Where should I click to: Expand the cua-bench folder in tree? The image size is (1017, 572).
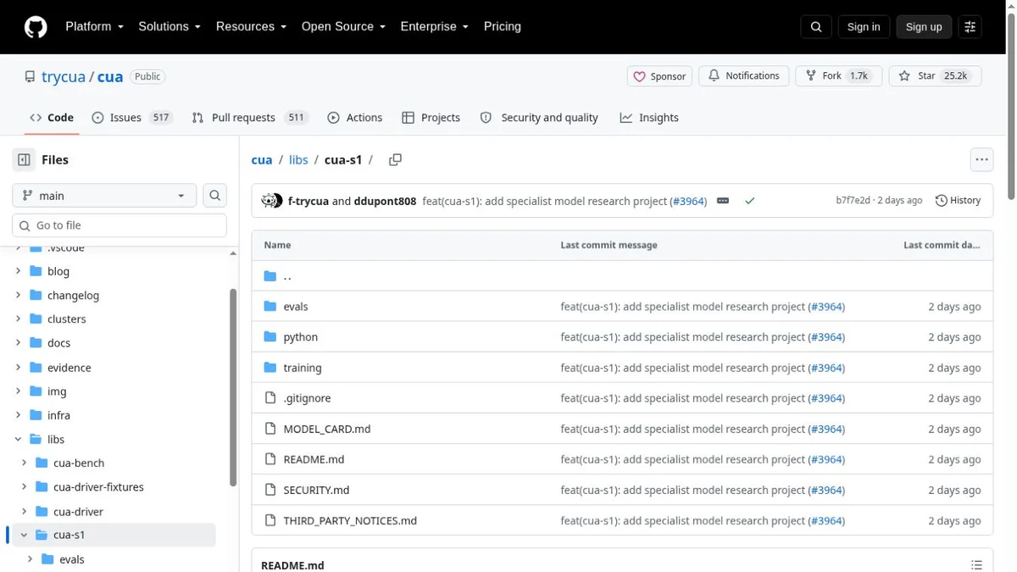(x=25, y=463)
